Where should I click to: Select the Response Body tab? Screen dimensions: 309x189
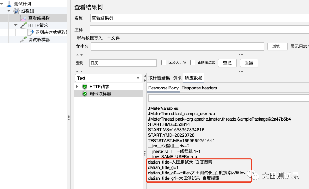tap(163, 88)
